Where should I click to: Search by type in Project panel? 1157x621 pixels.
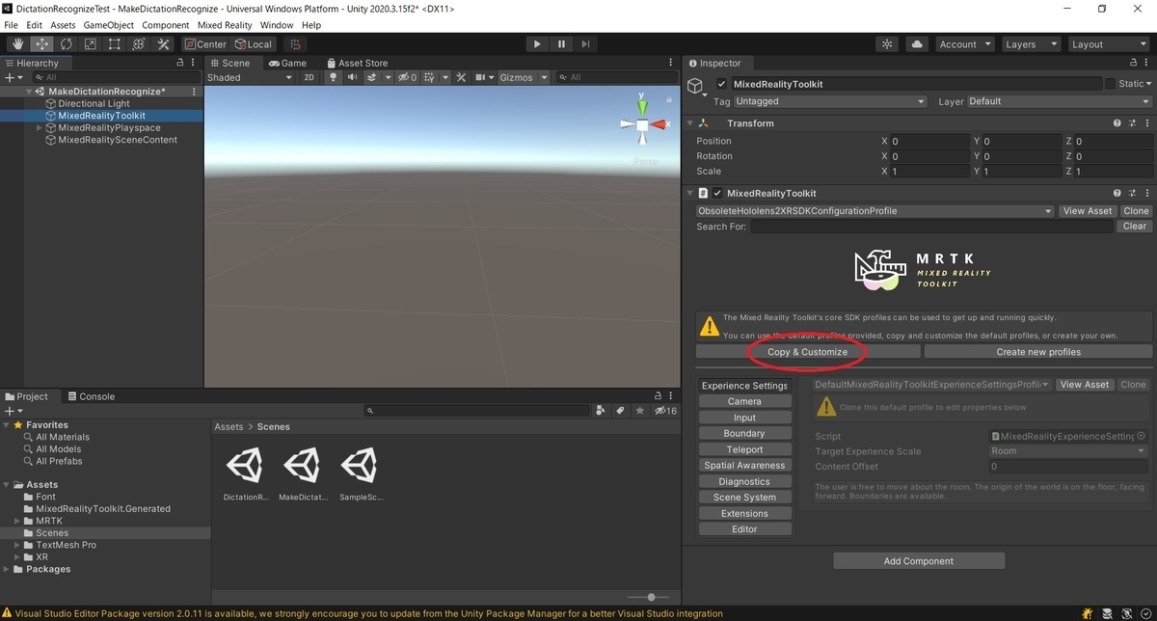[x=602, y=411]
